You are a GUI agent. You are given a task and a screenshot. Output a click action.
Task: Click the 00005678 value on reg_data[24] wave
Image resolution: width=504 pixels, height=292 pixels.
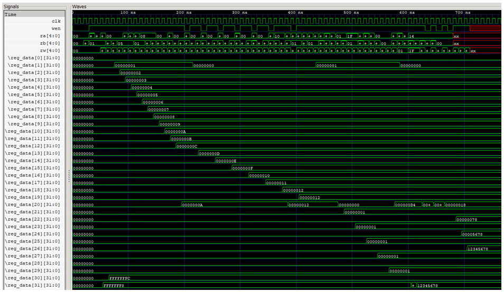coord(472,234)
